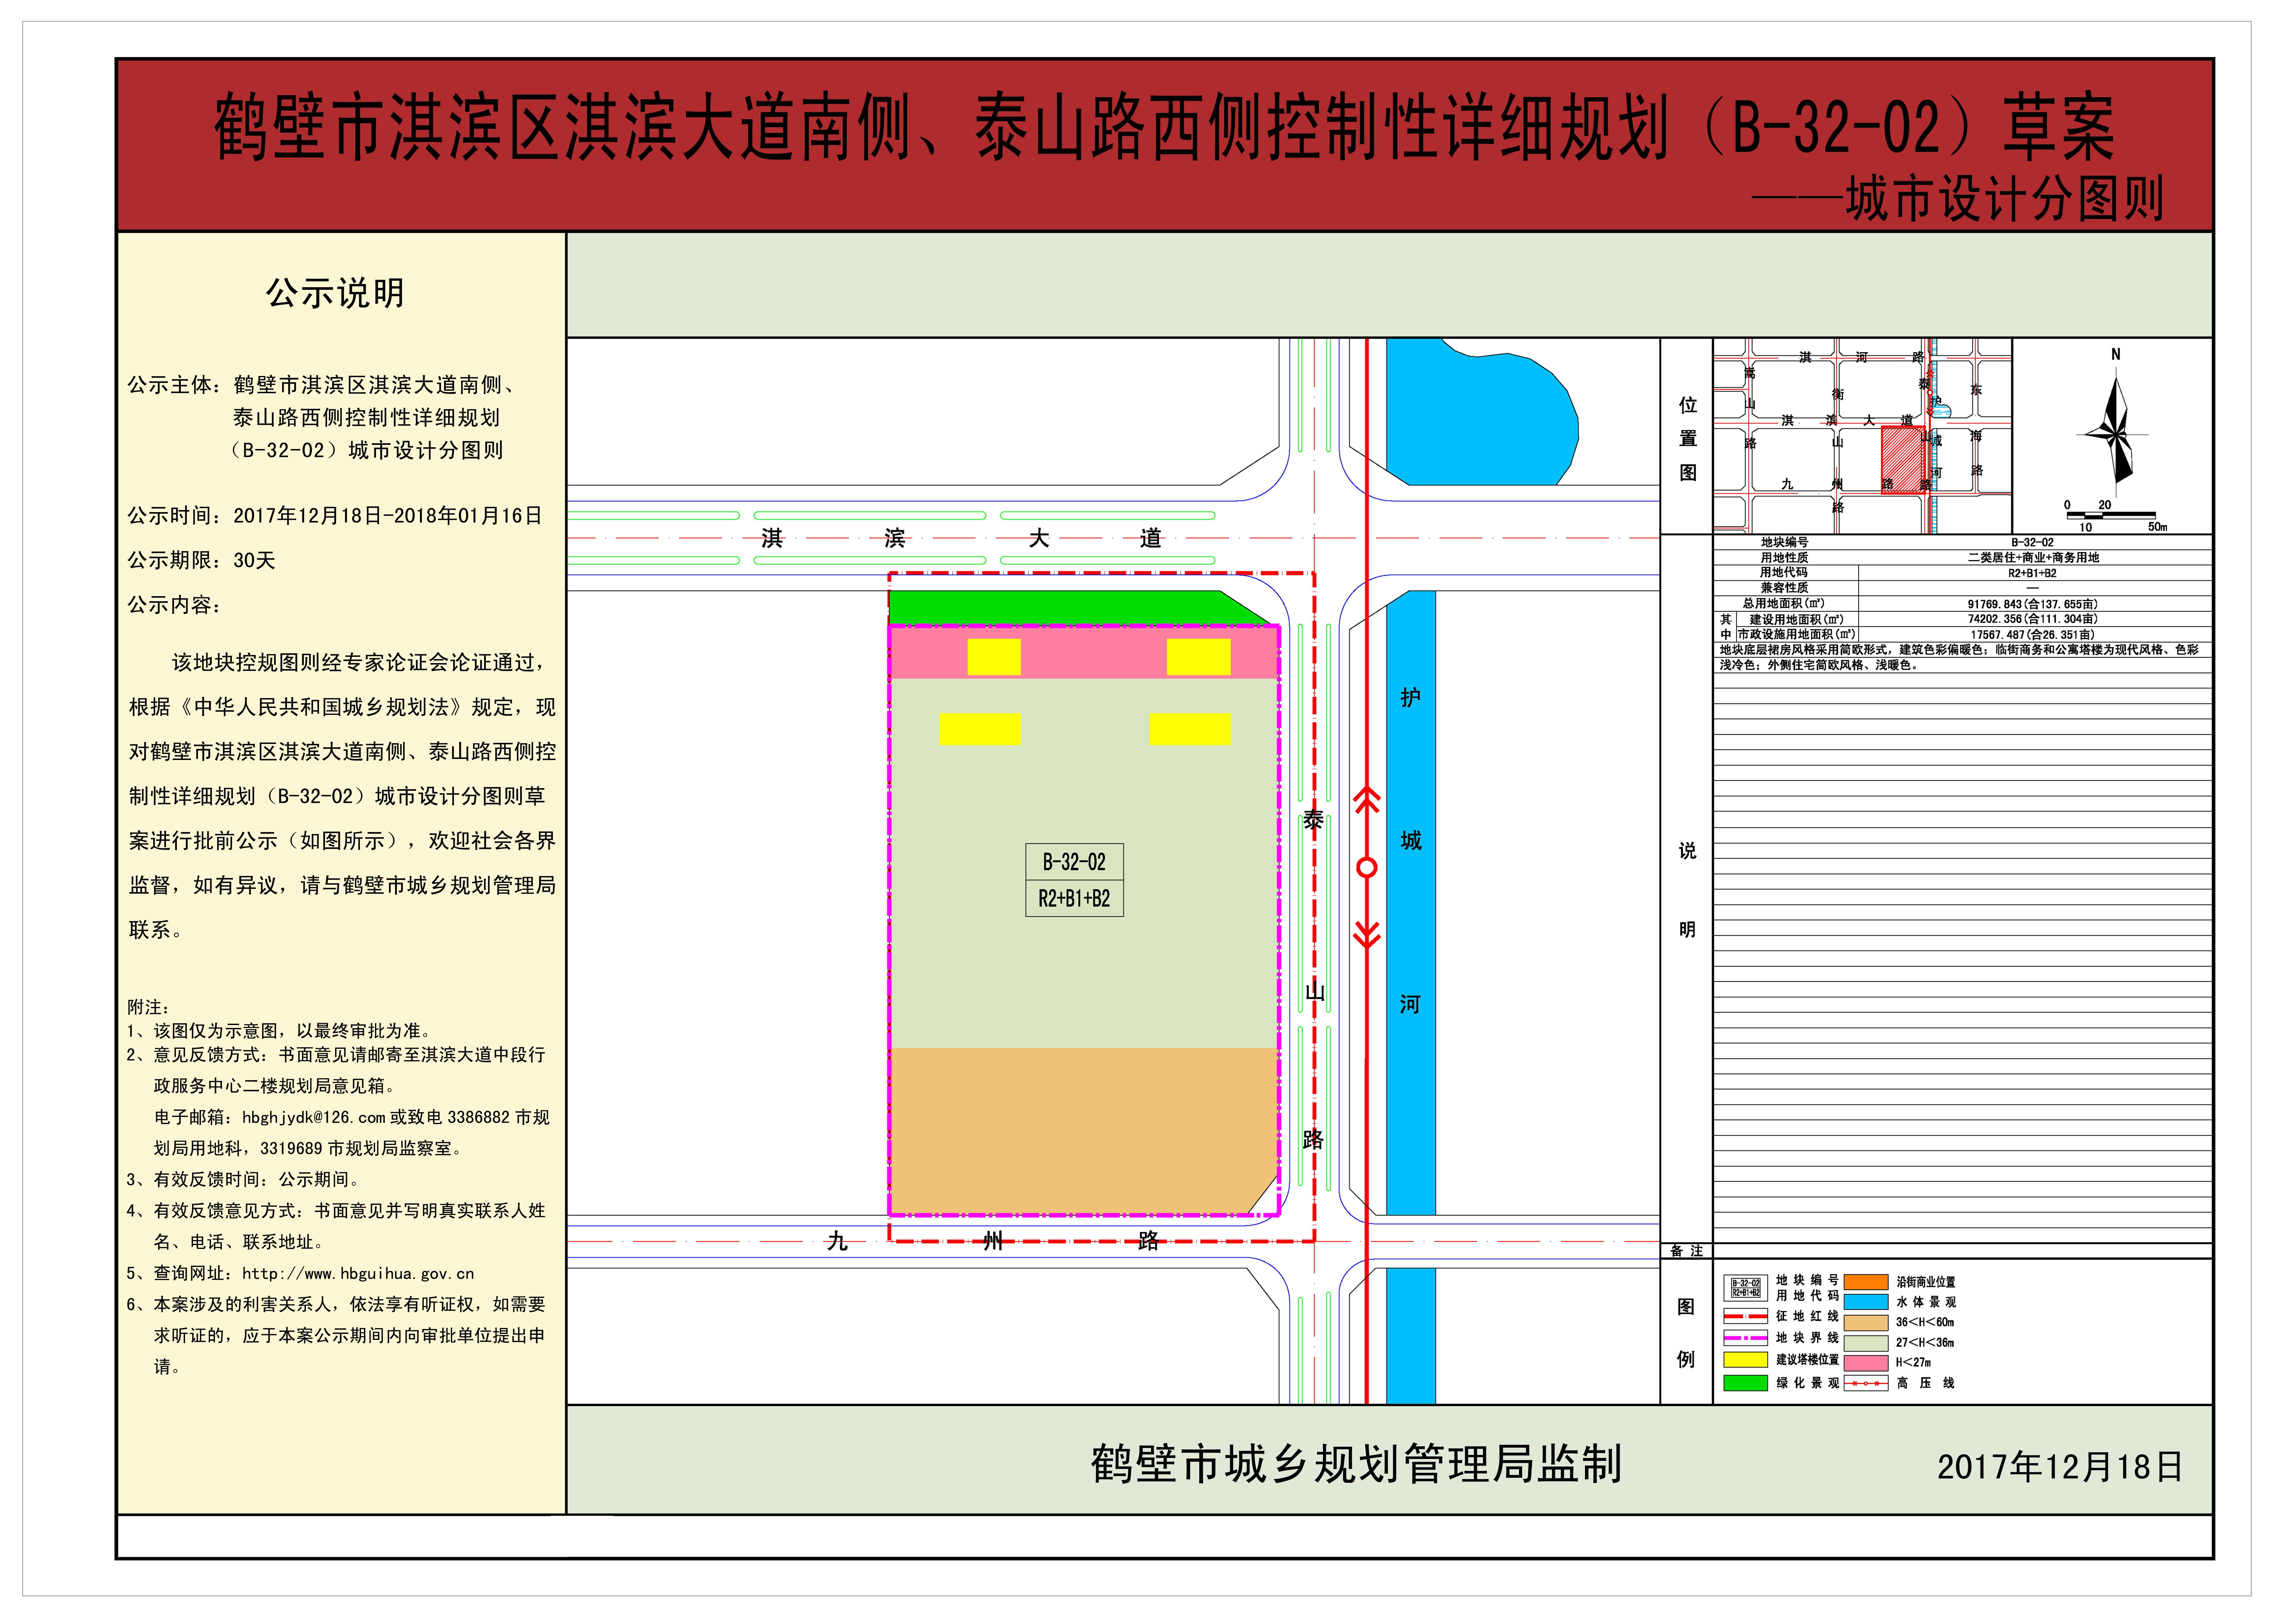Click the 兼容性质 table row label

click(1785, 588)
